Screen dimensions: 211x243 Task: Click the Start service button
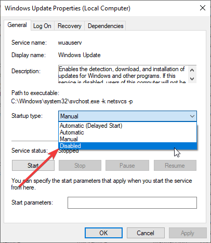click(33, 166)
